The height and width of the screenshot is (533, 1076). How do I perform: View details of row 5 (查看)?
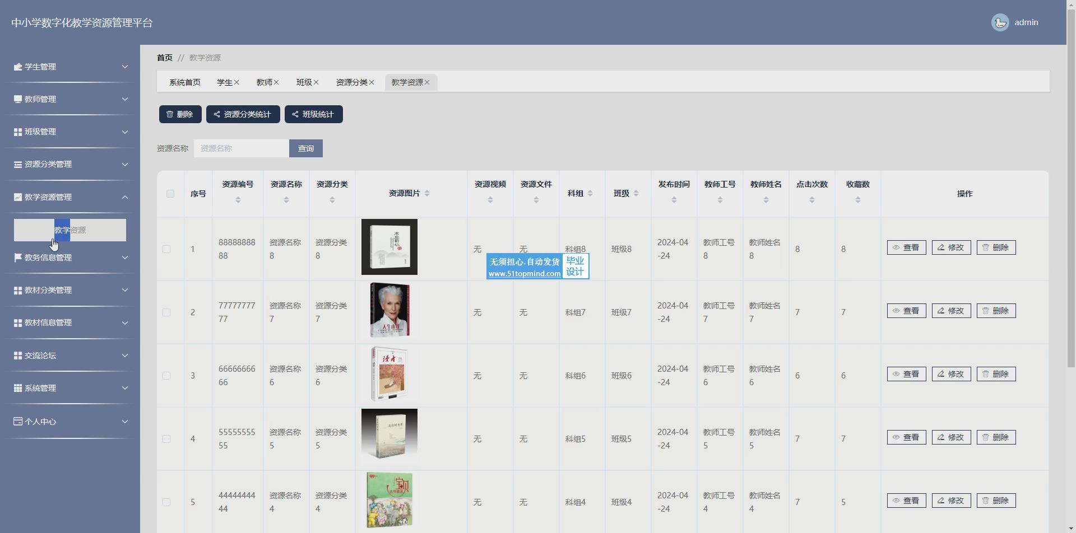point(907,501)
